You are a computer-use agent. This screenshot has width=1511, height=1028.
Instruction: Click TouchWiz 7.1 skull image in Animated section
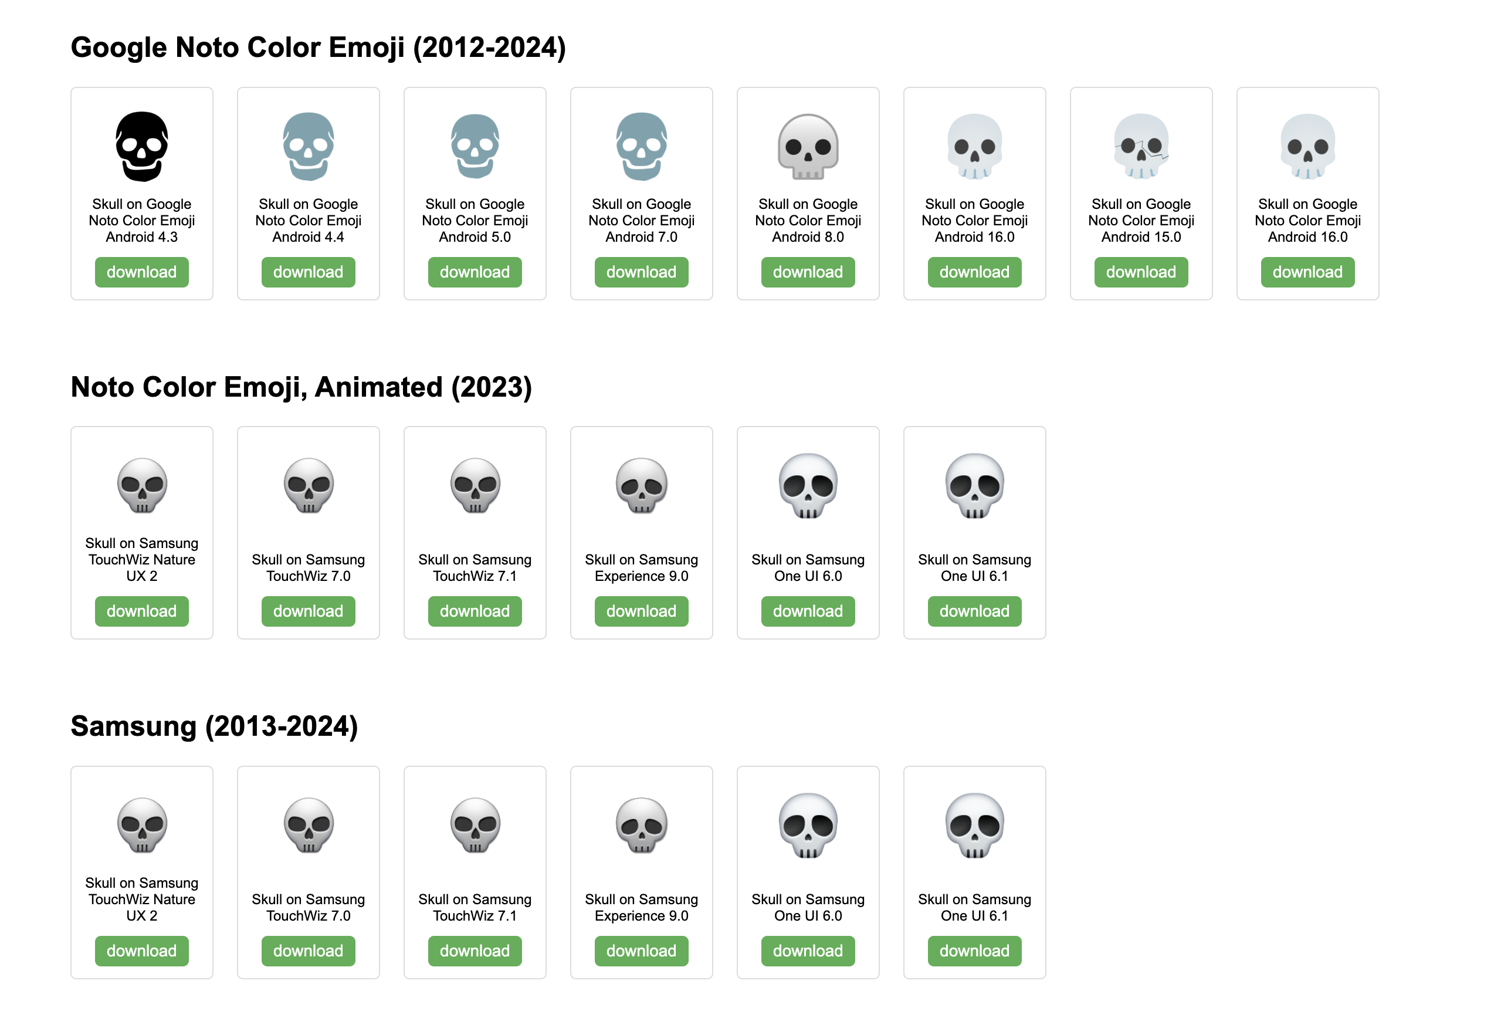click(475, 485)
